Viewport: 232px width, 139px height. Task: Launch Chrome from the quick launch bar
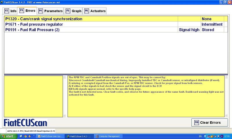pos(25,136)
